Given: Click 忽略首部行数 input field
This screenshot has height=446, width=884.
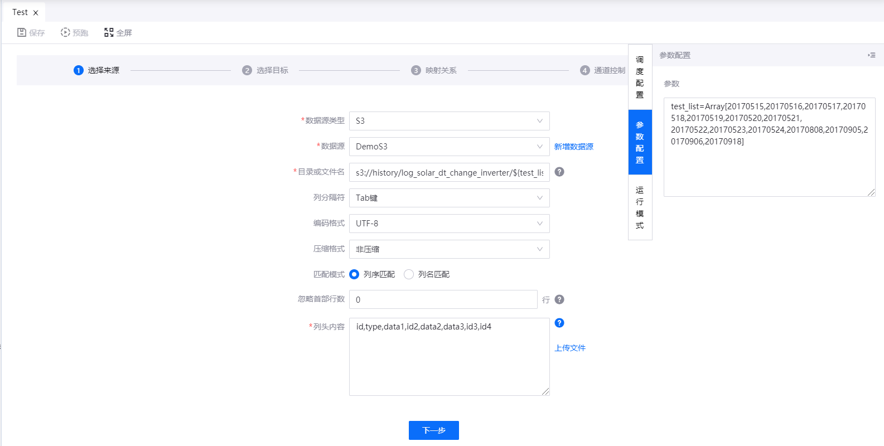Looking at the screenshot, I should [443, 299].
